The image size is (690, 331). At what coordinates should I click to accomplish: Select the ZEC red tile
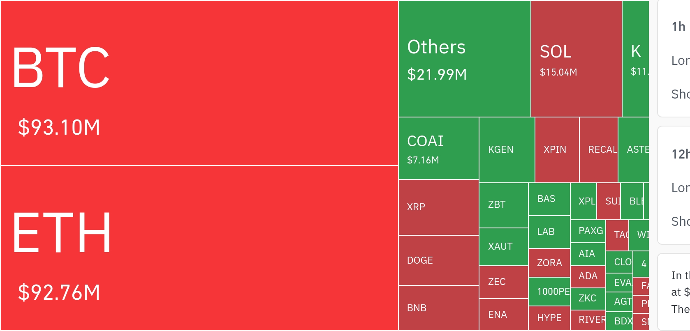point(503,282)
